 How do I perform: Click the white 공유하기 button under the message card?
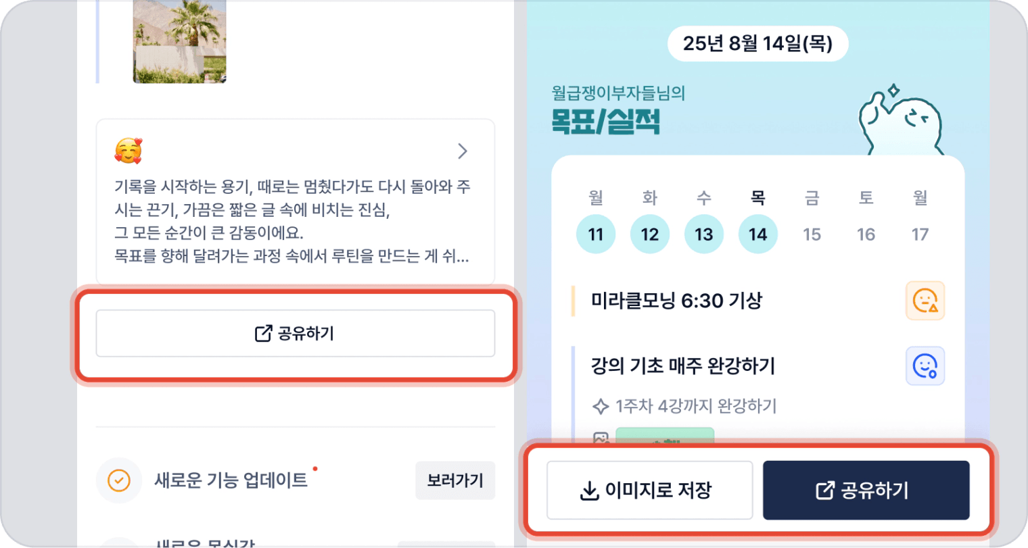296,333
